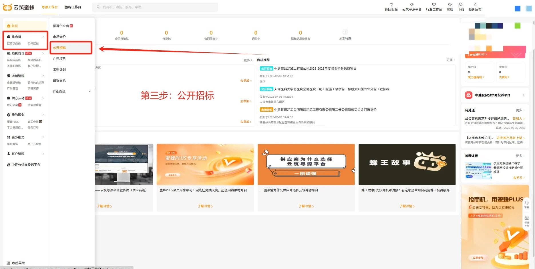Open 投诉反馈 feedback icon
The width and height of the screenshot is (535, 269).
tap(475, 6)
